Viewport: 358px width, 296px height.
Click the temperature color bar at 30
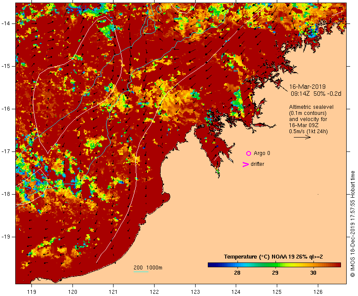[x=313, y=265]
